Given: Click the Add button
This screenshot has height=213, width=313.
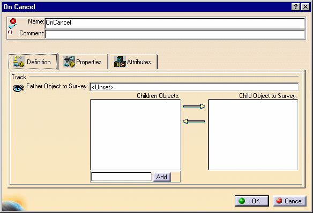Looking at the screenshot, I should coord(162,177).
